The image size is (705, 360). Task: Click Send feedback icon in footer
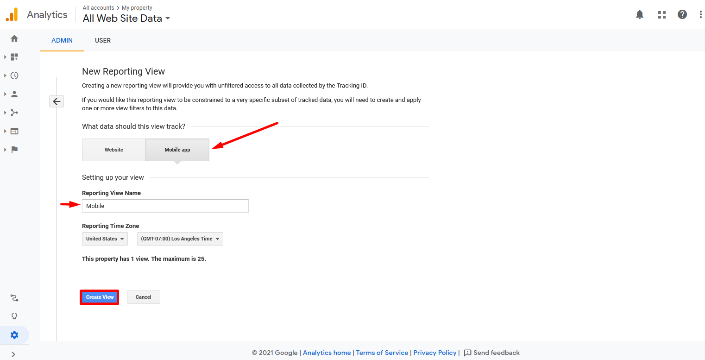467,353
